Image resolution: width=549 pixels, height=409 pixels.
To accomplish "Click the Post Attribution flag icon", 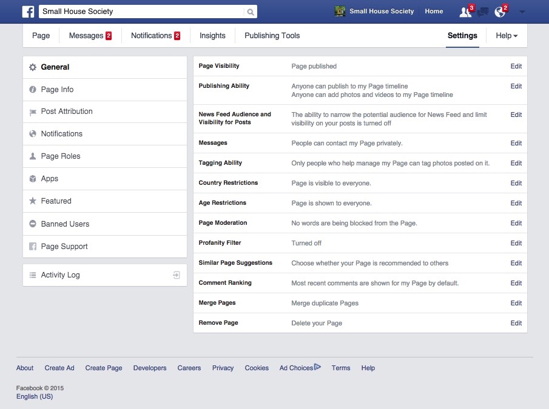I will tap(33, 112).
